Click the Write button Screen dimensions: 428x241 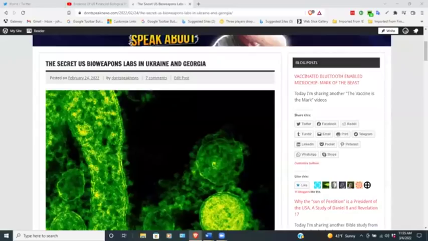pos(388,31)
